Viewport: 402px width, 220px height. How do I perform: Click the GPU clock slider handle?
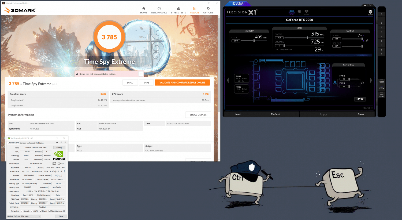click(x=307, y=38)
